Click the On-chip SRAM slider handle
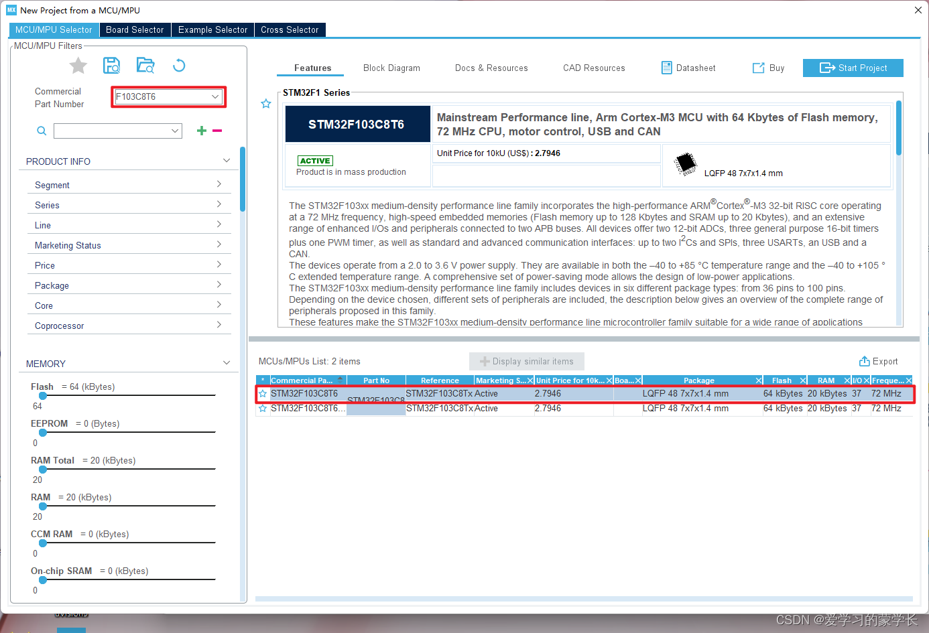Viewport: 929px width, 633px height. [x=43, y=580]
